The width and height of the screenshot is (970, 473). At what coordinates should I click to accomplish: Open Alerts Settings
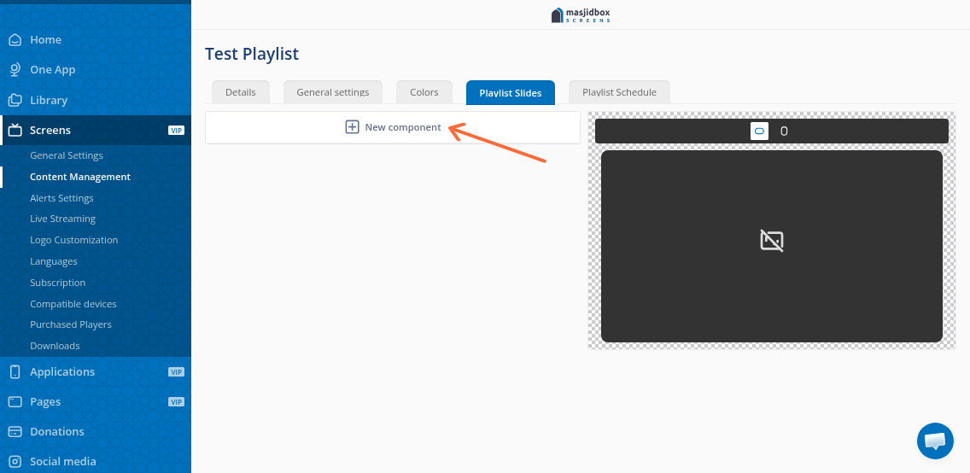[61, 198]
